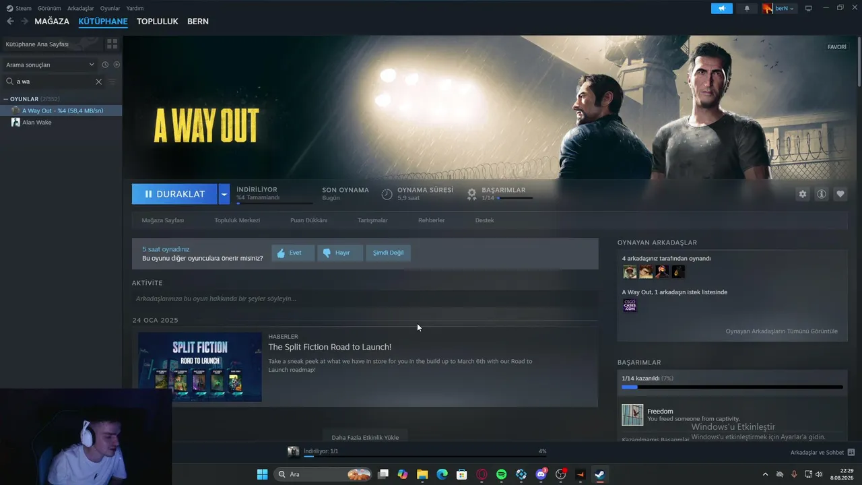Open Mağaza Sayfası link
Viewport: 862px width, 485px height.
pos(163,220)
